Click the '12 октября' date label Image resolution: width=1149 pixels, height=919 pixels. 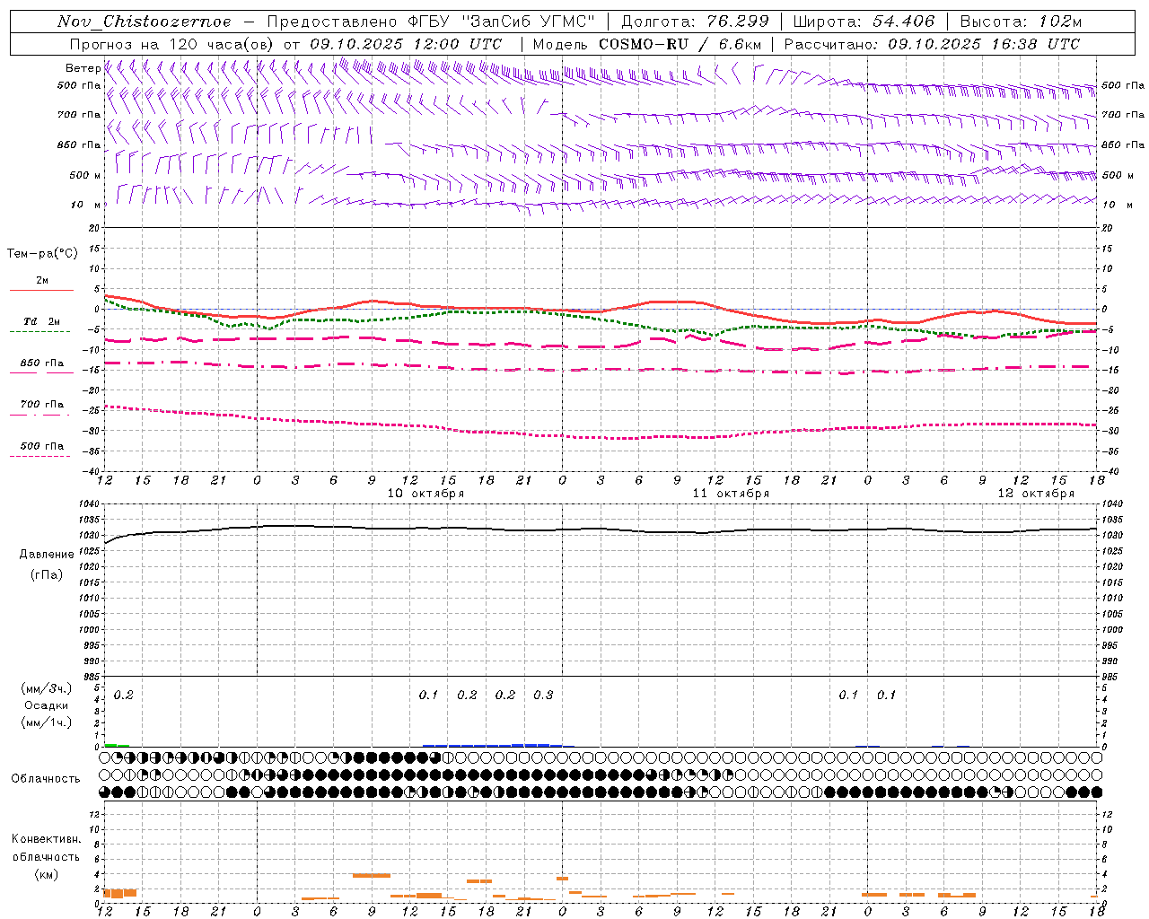(1036, 494)
